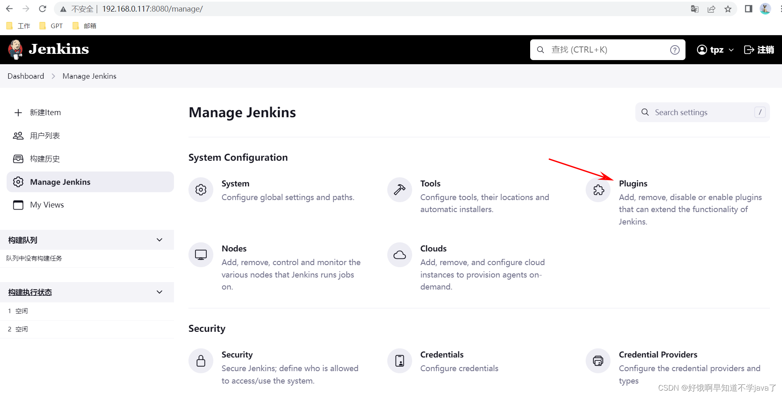Click the user avatar icon next to tpz
Image resolution: width=782 pixels, height=396 pixels.
tap(702, 50)
